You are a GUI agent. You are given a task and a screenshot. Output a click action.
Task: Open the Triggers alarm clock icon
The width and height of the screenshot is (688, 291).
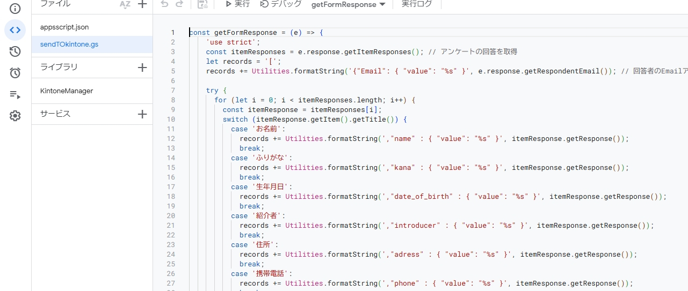point(15,73)
